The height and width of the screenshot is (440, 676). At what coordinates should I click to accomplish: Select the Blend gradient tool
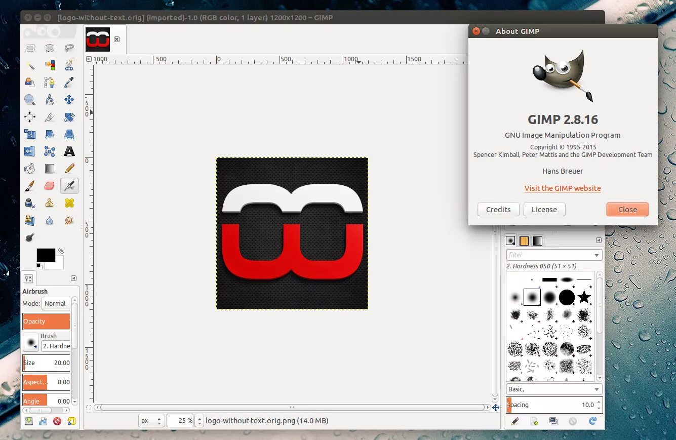point(49,169)
